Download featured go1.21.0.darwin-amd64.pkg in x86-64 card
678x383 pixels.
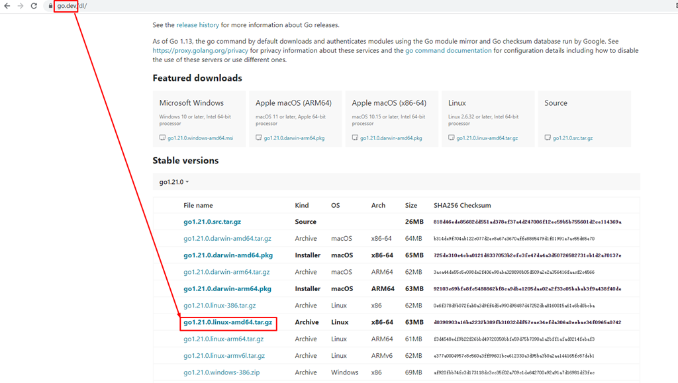coord(391,138)
